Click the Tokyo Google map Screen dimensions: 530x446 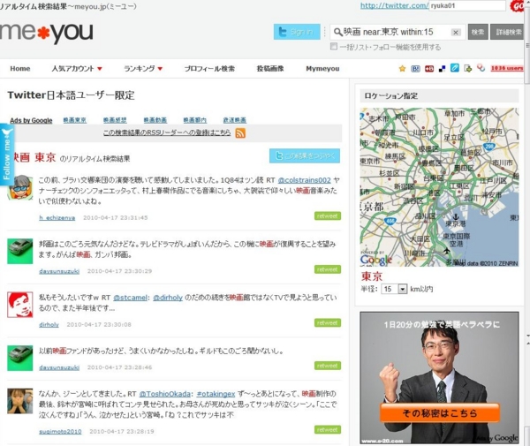click(x=439, y=187)
